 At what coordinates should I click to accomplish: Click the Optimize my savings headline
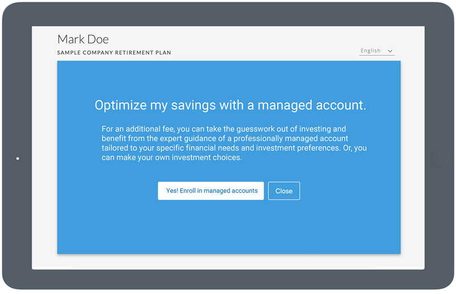[230, 105]
